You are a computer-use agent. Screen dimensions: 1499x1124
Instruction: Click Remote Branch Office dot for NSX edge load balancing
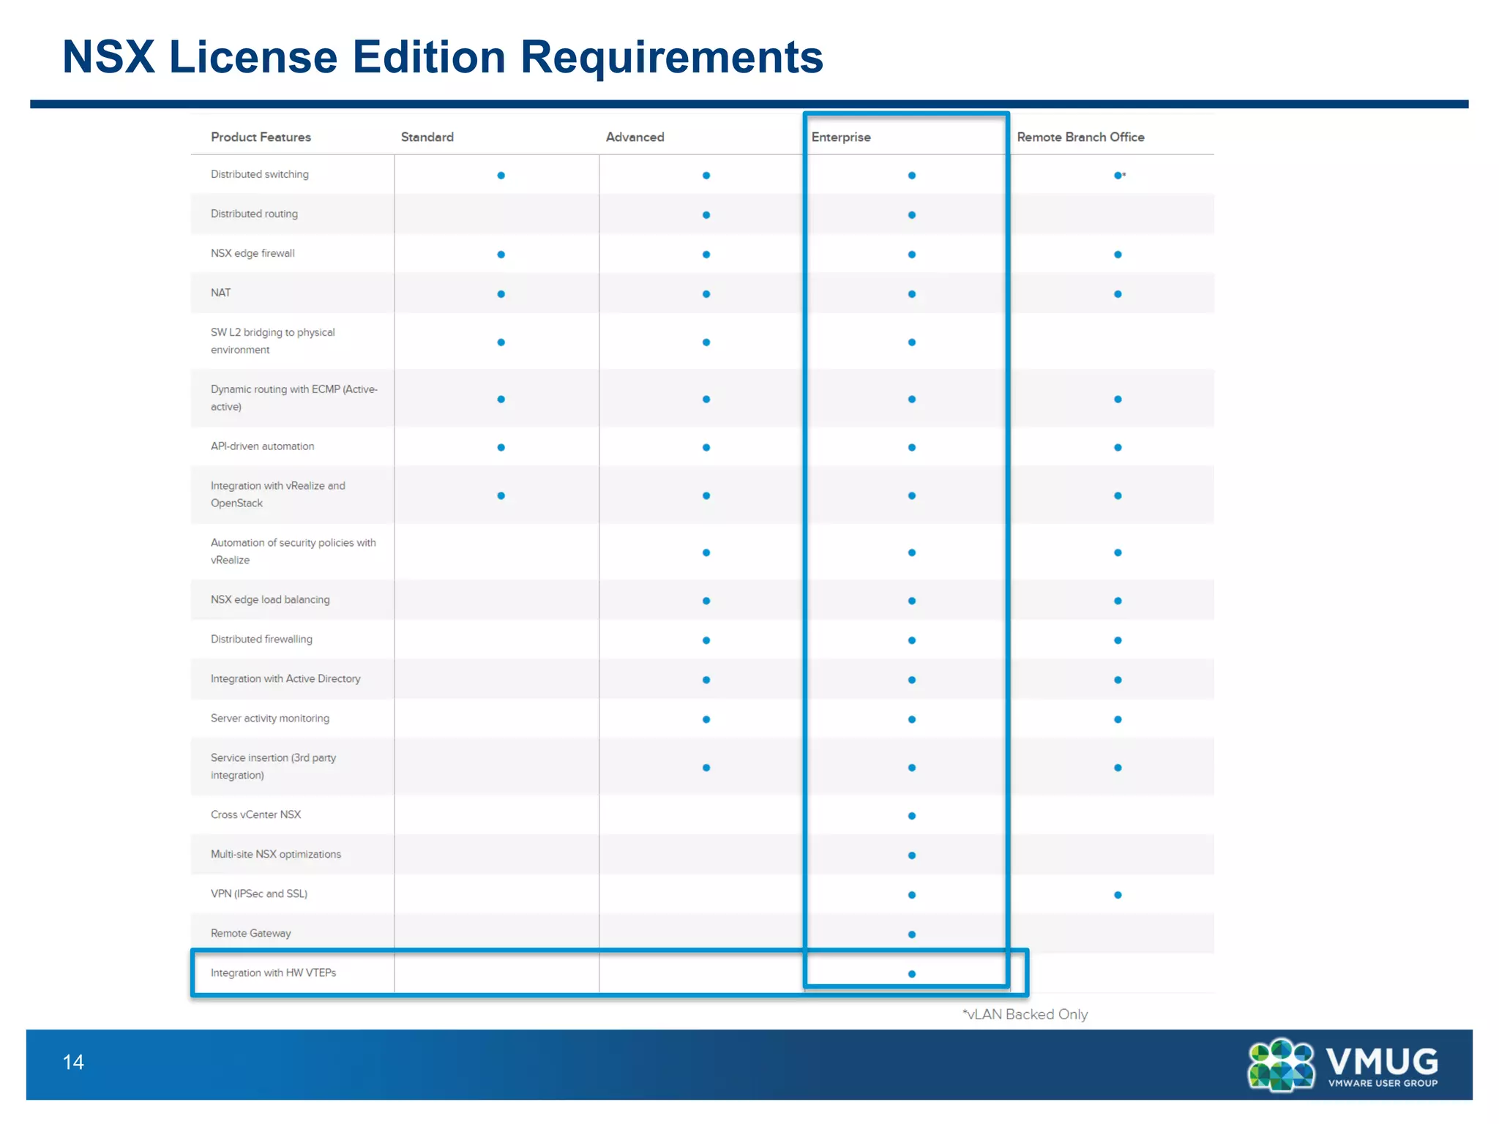pyautogui.click(x=1118, y=602)
